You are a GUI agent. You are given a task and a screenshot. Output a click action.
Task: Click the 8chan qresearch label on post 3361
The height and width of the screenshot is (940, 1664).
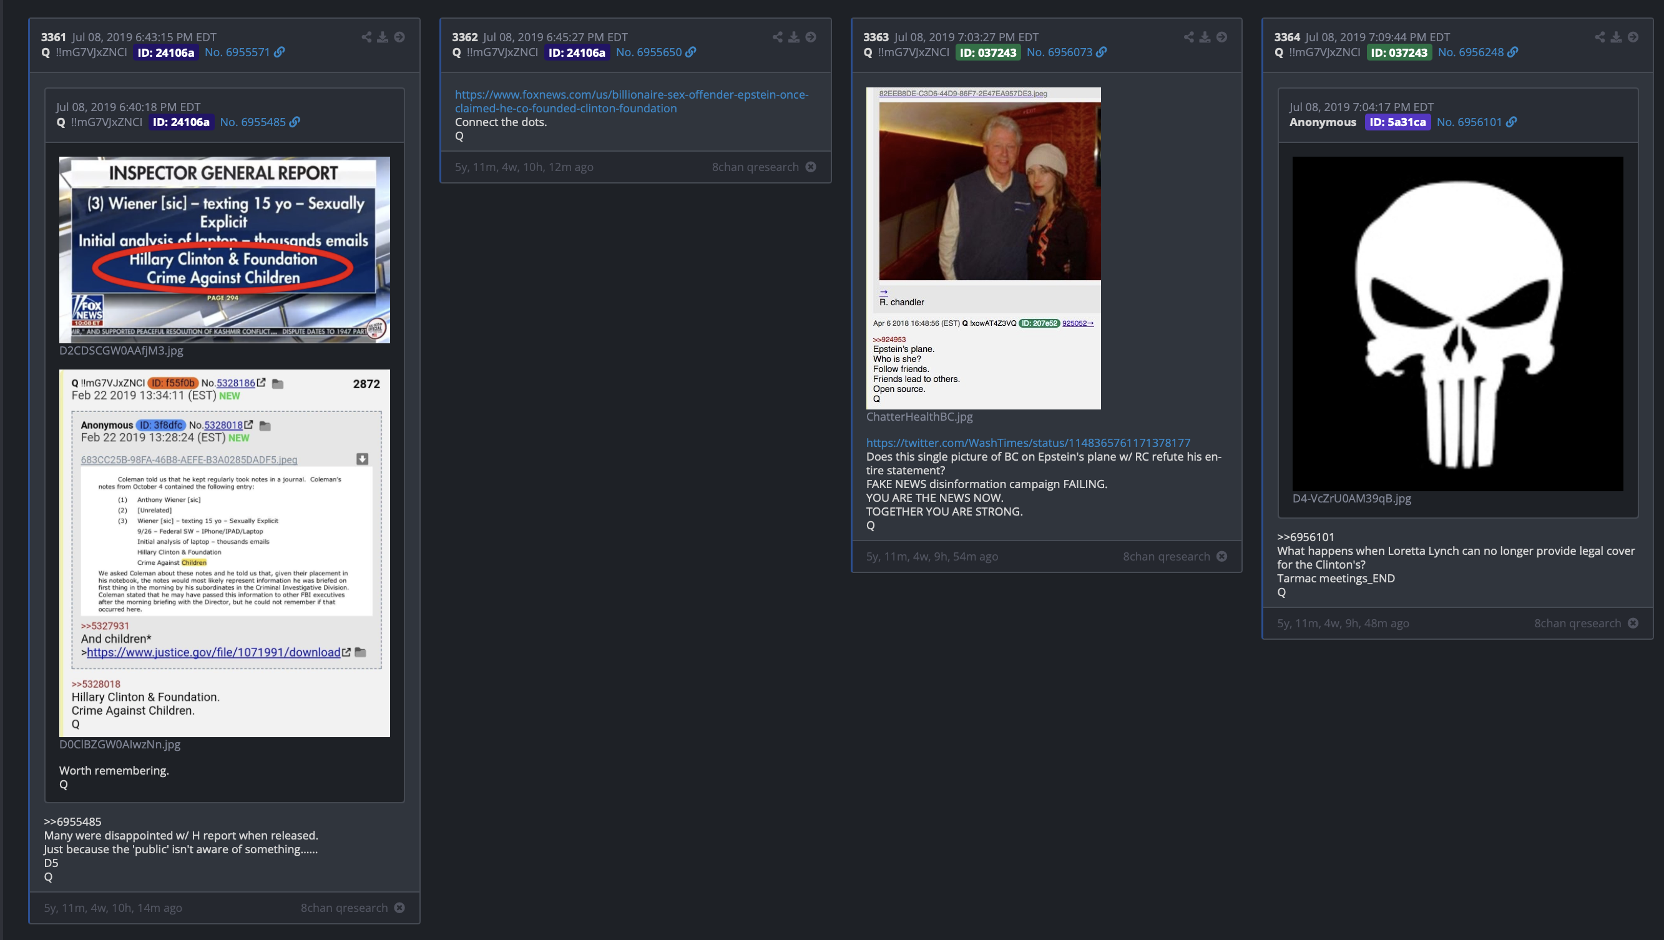coord(345,908)
